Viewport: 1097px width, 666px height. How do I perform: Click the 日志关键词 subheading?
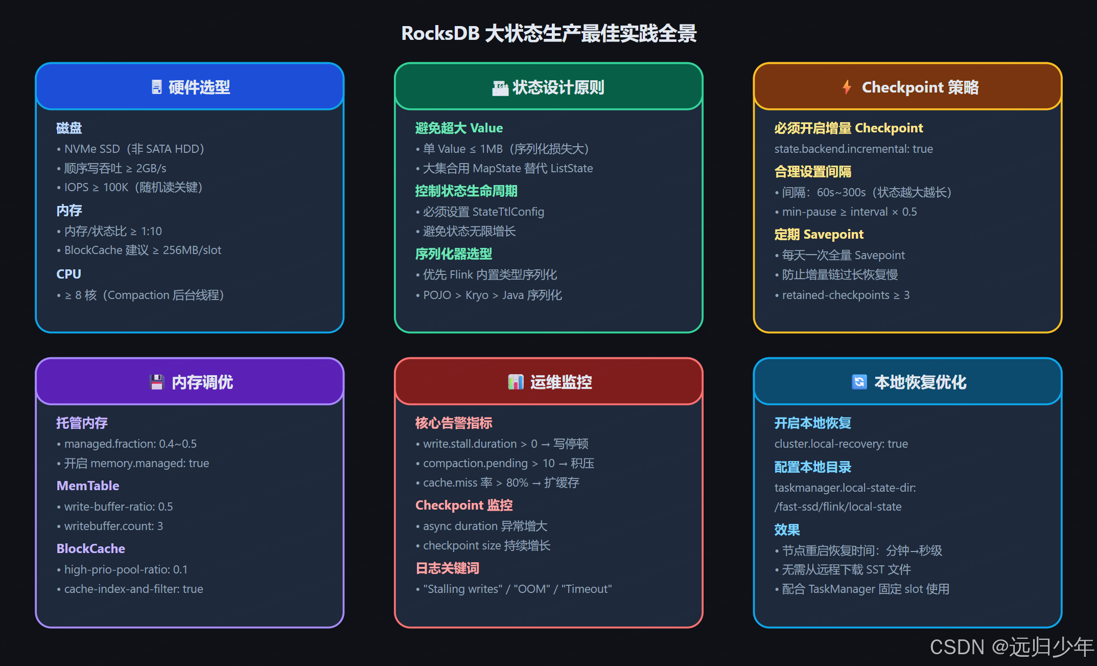(447, 568)
